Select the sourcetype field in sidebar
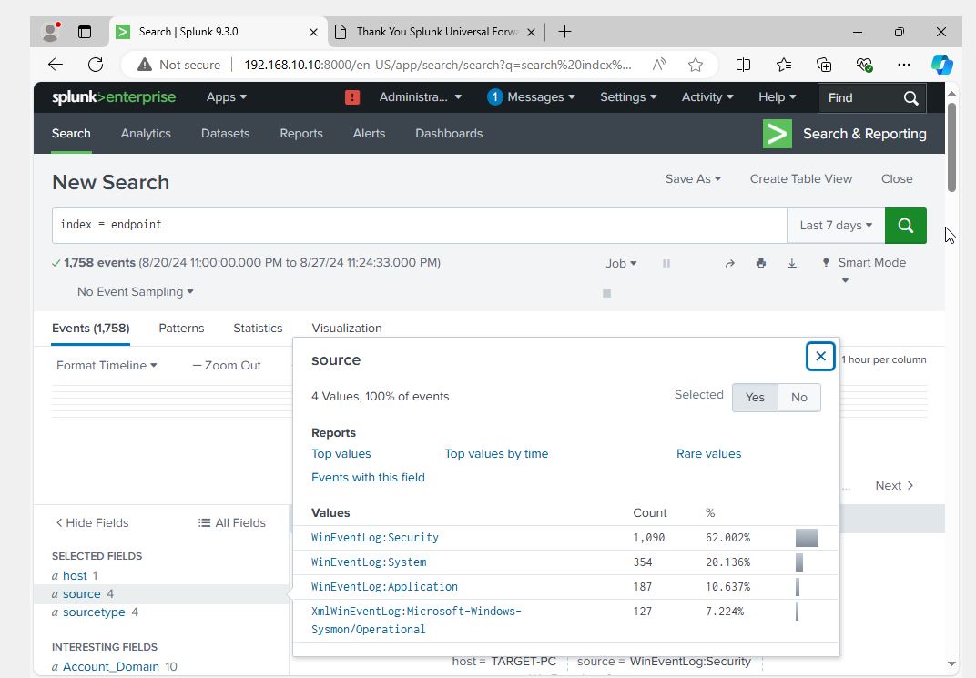 (x=94, y=612)
